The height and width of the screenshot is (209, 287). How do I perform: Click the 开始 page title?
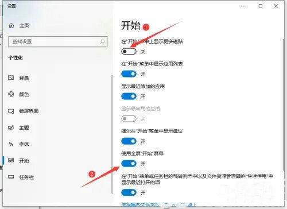coord(131,25)
